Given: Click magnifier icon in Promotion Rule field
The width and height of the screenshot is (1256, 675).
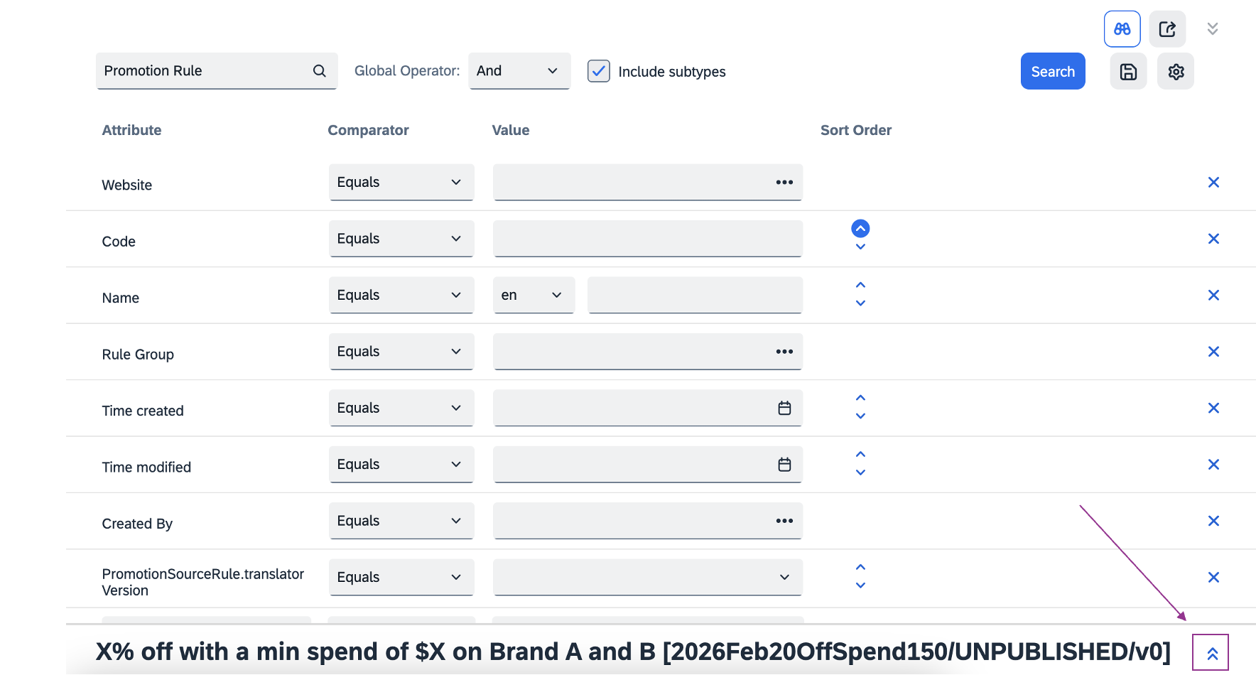Looking at the screenshot, I should [x=320, y=71].
